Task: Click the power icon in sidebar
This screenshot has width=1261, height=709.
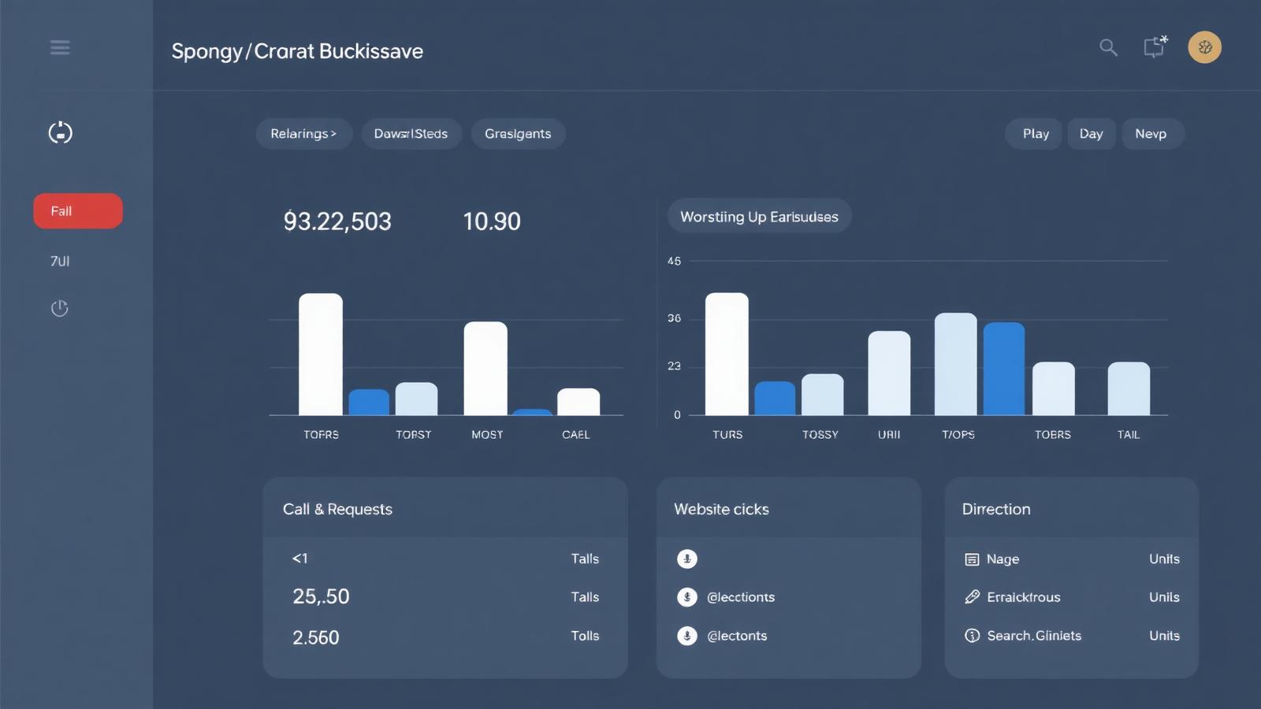Action: point(60,308)
